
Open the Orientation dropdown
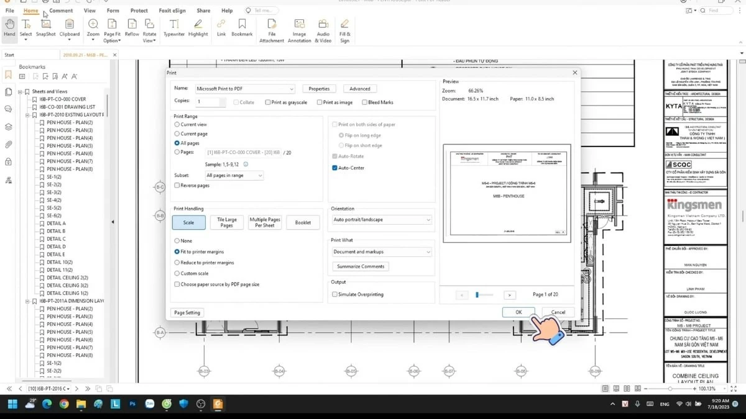click(x=428, y=219)
